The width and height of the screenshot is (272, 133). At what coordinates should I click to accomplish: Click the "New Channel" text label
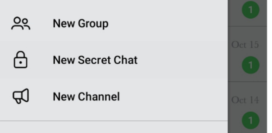(x=86, y=97)
